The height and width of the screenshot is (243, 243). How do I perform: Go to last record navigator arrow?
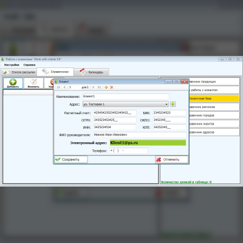(x=99, y=87)
